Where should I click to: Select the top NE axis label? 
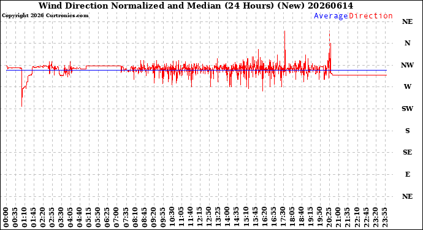(x=407, y=21)
